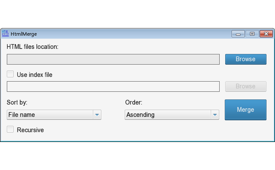Screen dimensions: 275x170
Task: Click the HTML files location text field
Action: tap(113, 59)
